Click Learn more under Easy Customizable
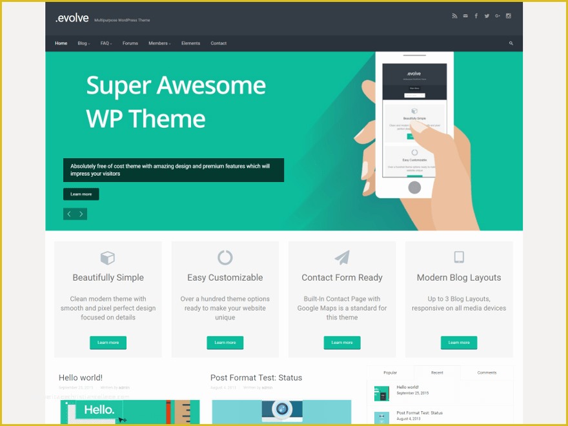Image resolution: width=568 pixels, height=426 pixels. [x=225, y=343]
